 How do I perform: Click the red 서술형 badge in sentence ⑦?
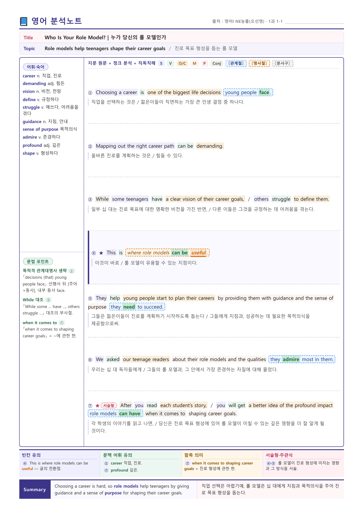click(109, 406)
